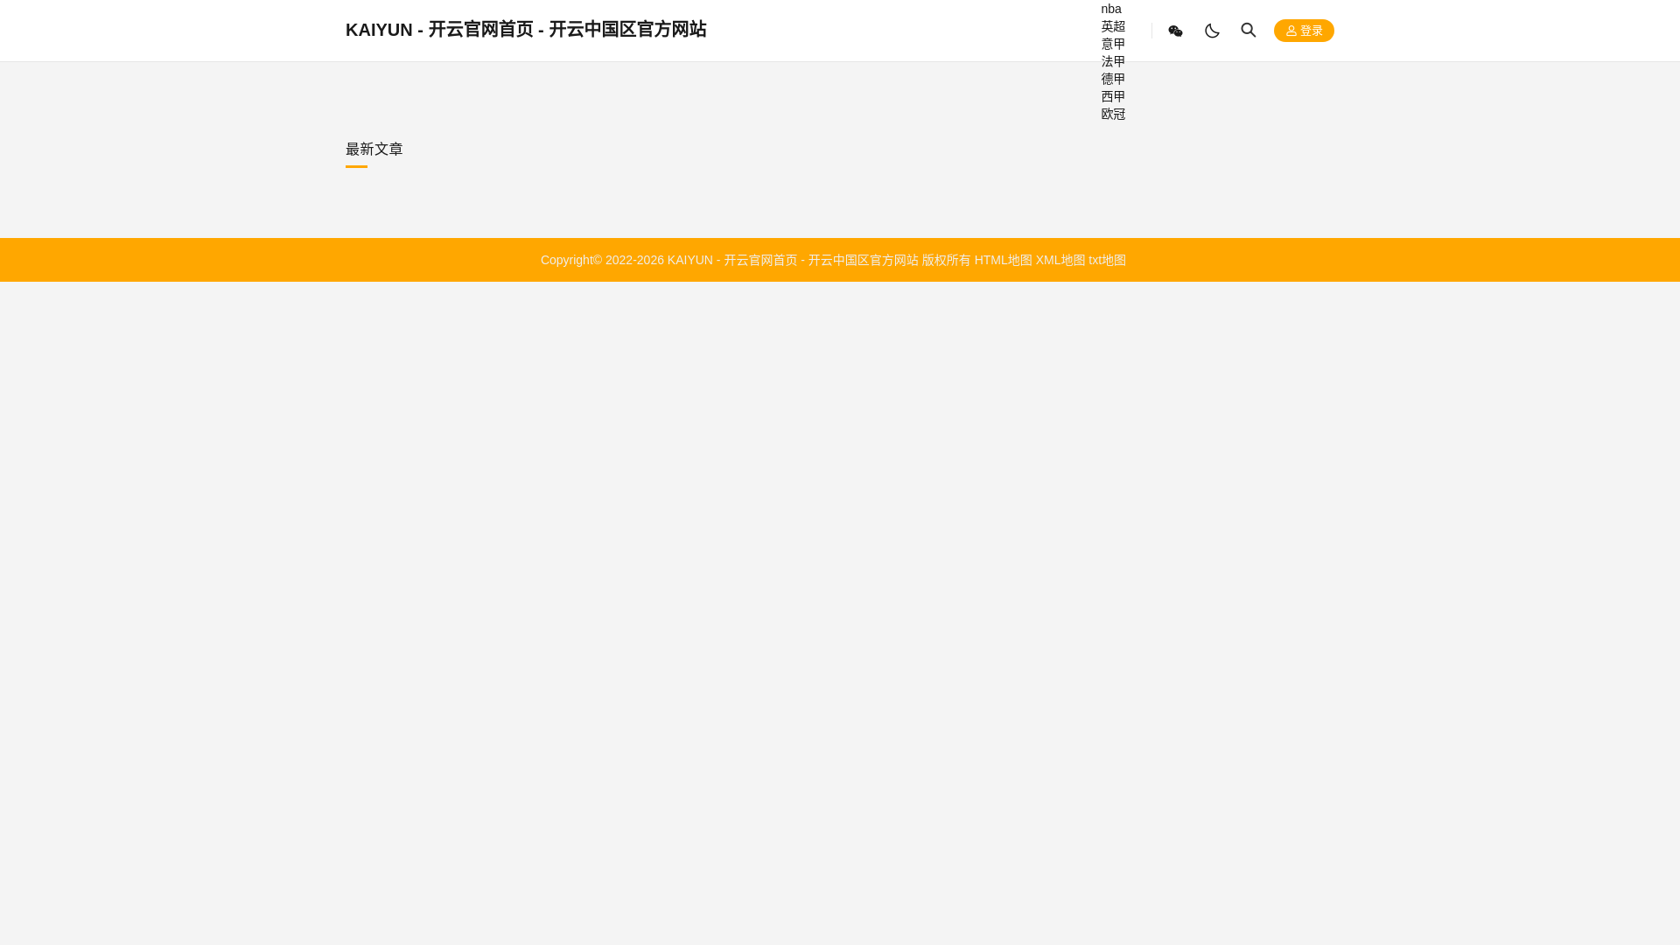
Task: Select the nba menu item
Action: coord(1111,9)
